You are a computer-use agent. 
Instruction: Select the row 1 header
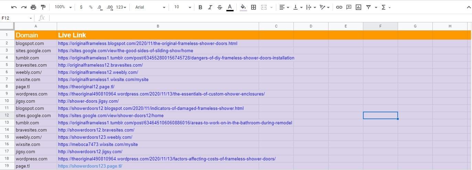7,35
